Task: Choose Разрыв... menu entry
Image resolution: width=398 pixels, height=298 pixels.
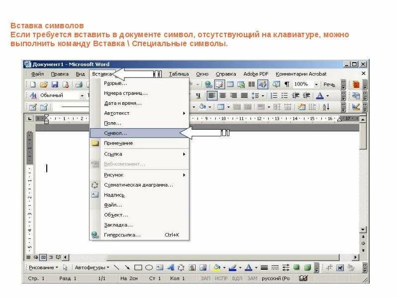Action: pos(139,83)
